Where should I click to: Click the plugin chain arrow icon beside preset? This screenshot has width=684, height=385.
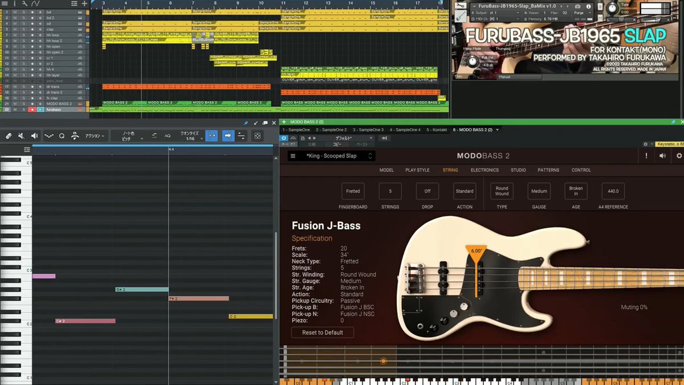385,138
